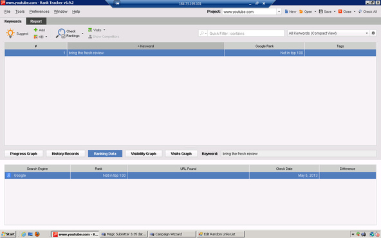Image resolution: width=381 pixels, height=238 pixels.
Task: Click the pin icon on remote session bar
Action: [x=117, y=3]
